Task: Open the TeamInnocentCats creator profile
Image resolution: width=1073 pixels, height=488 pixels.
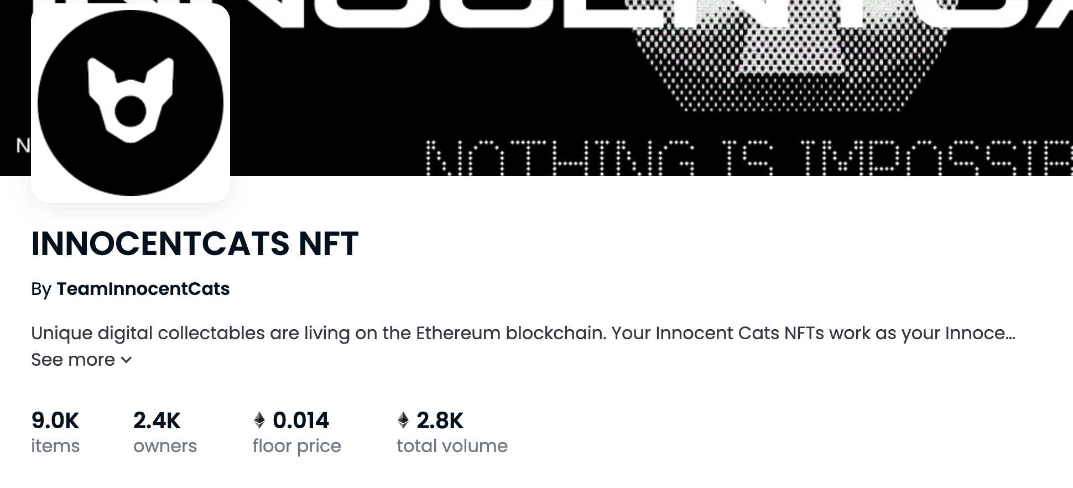Action: (143, 289)
